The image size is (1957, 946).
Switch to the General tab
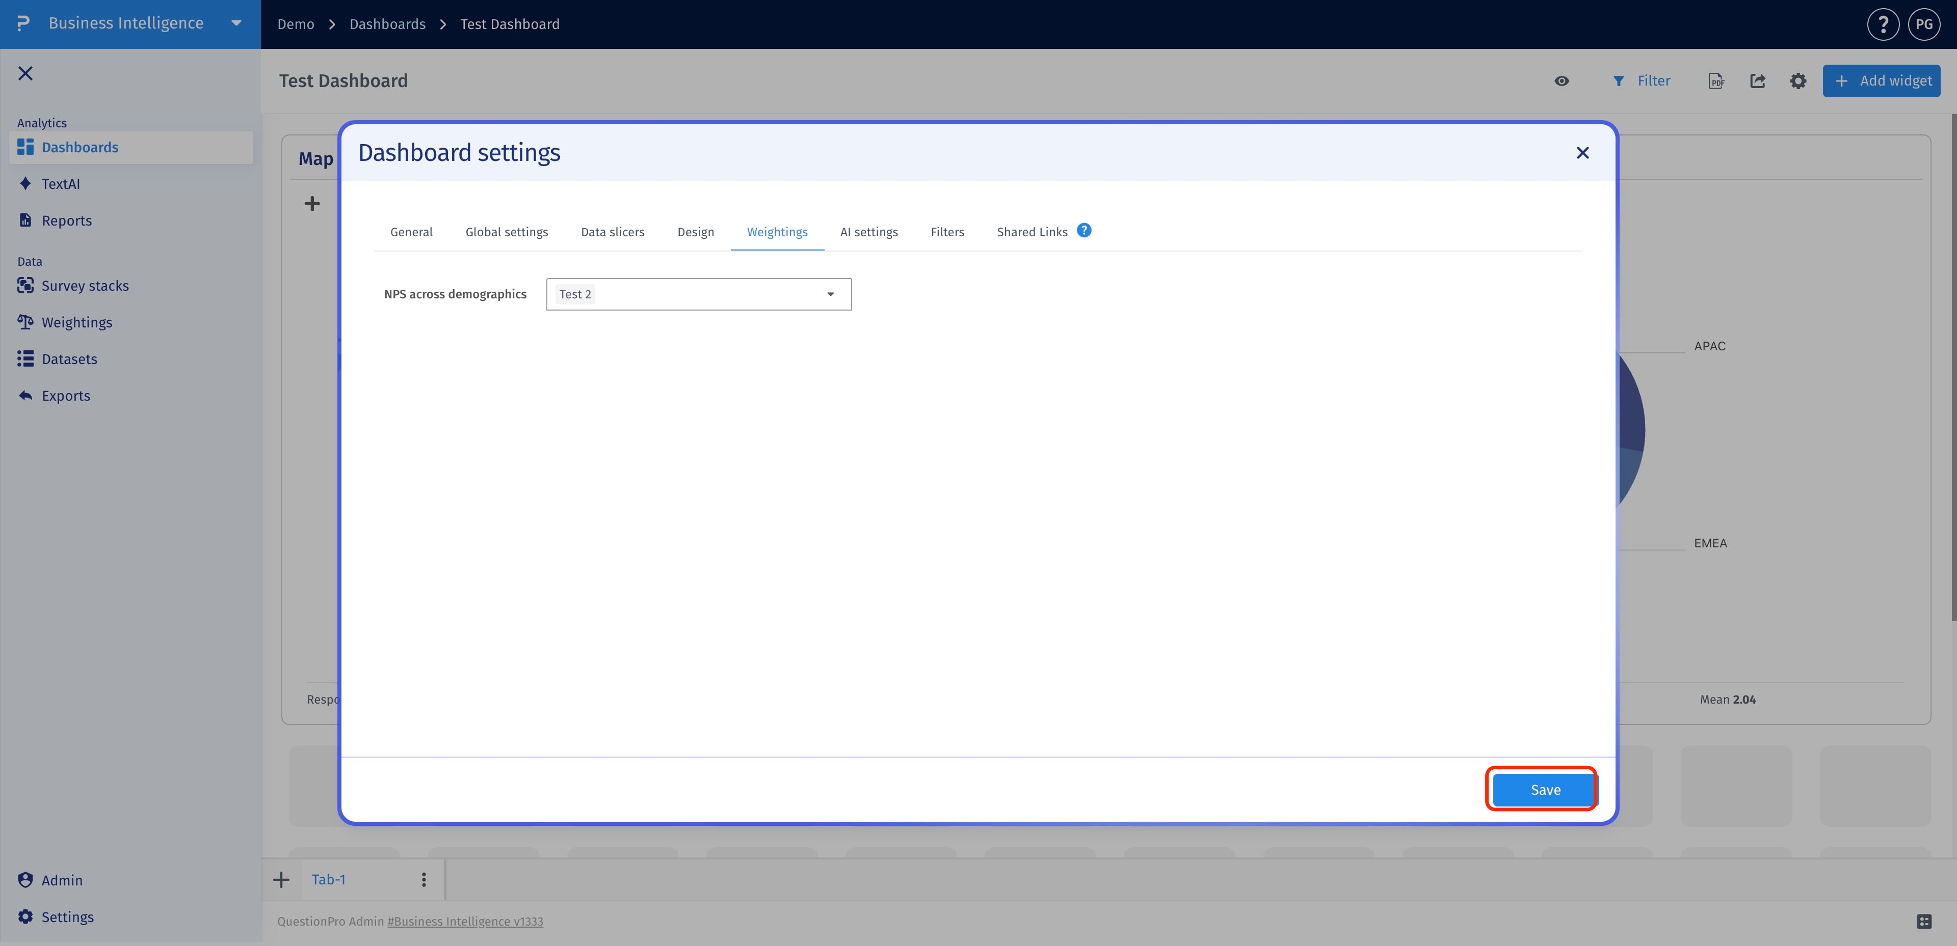tap(411, 232)
